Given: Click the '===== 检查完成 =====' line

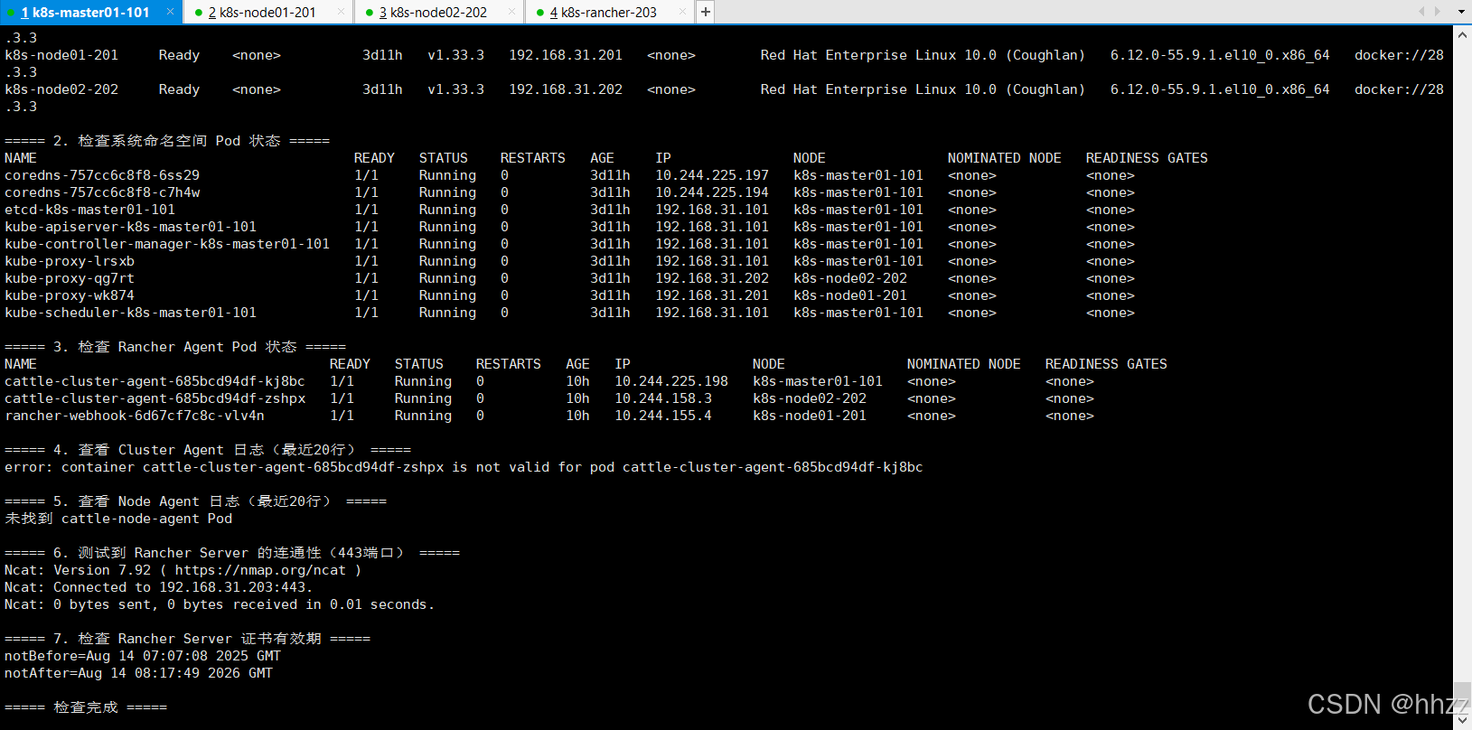Looking at the screenshot, I should coord(86,707).
